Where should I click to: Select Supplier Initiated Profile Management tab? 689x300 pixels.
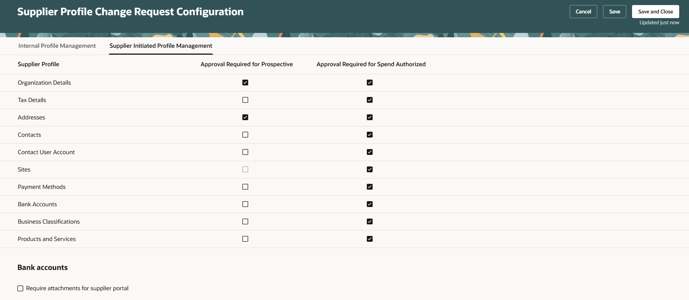click(161, 46)
